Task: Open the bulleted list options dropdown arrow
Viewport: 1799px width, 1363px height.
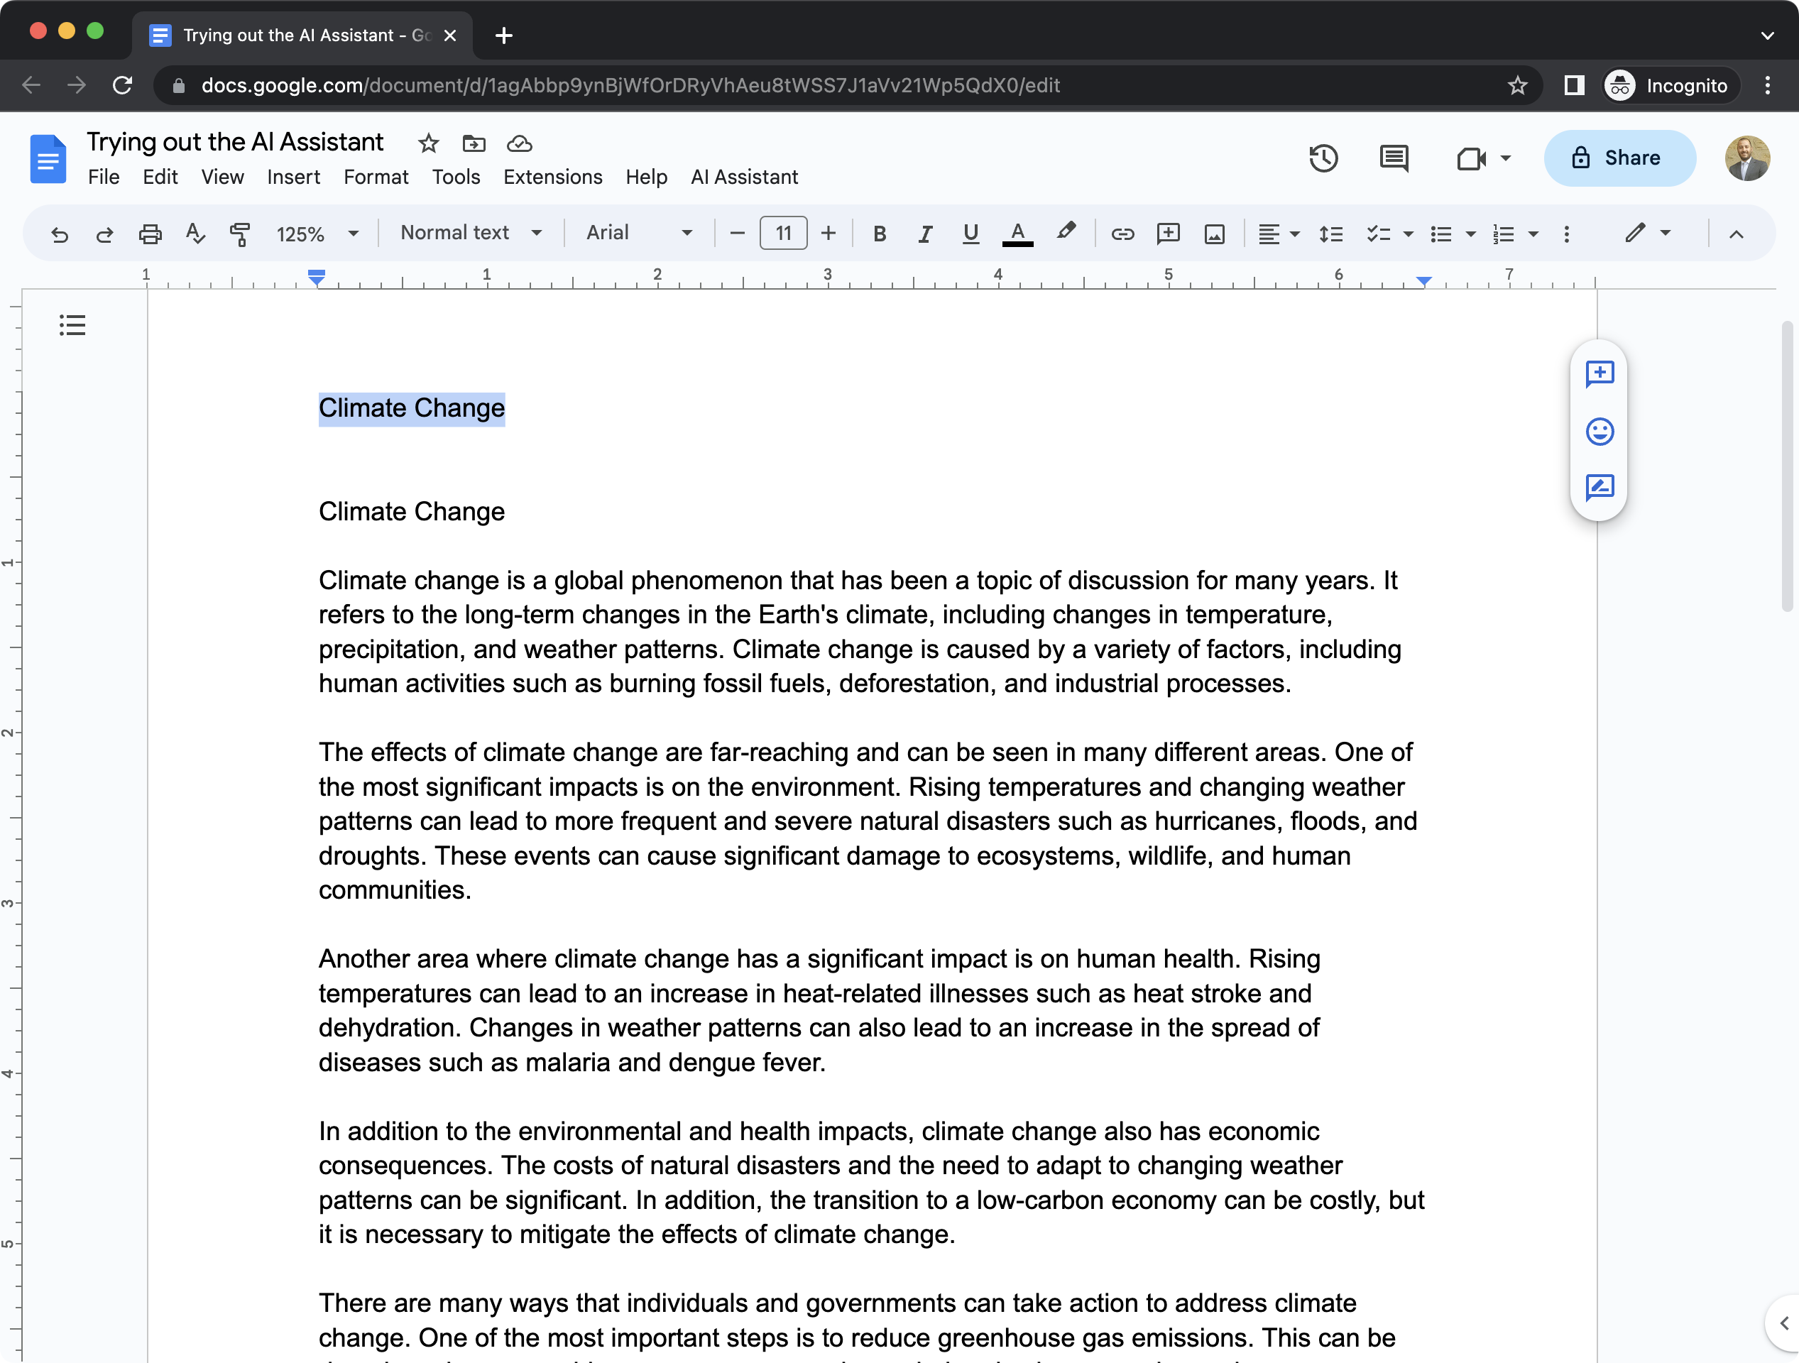Action: click(1470, 234)
